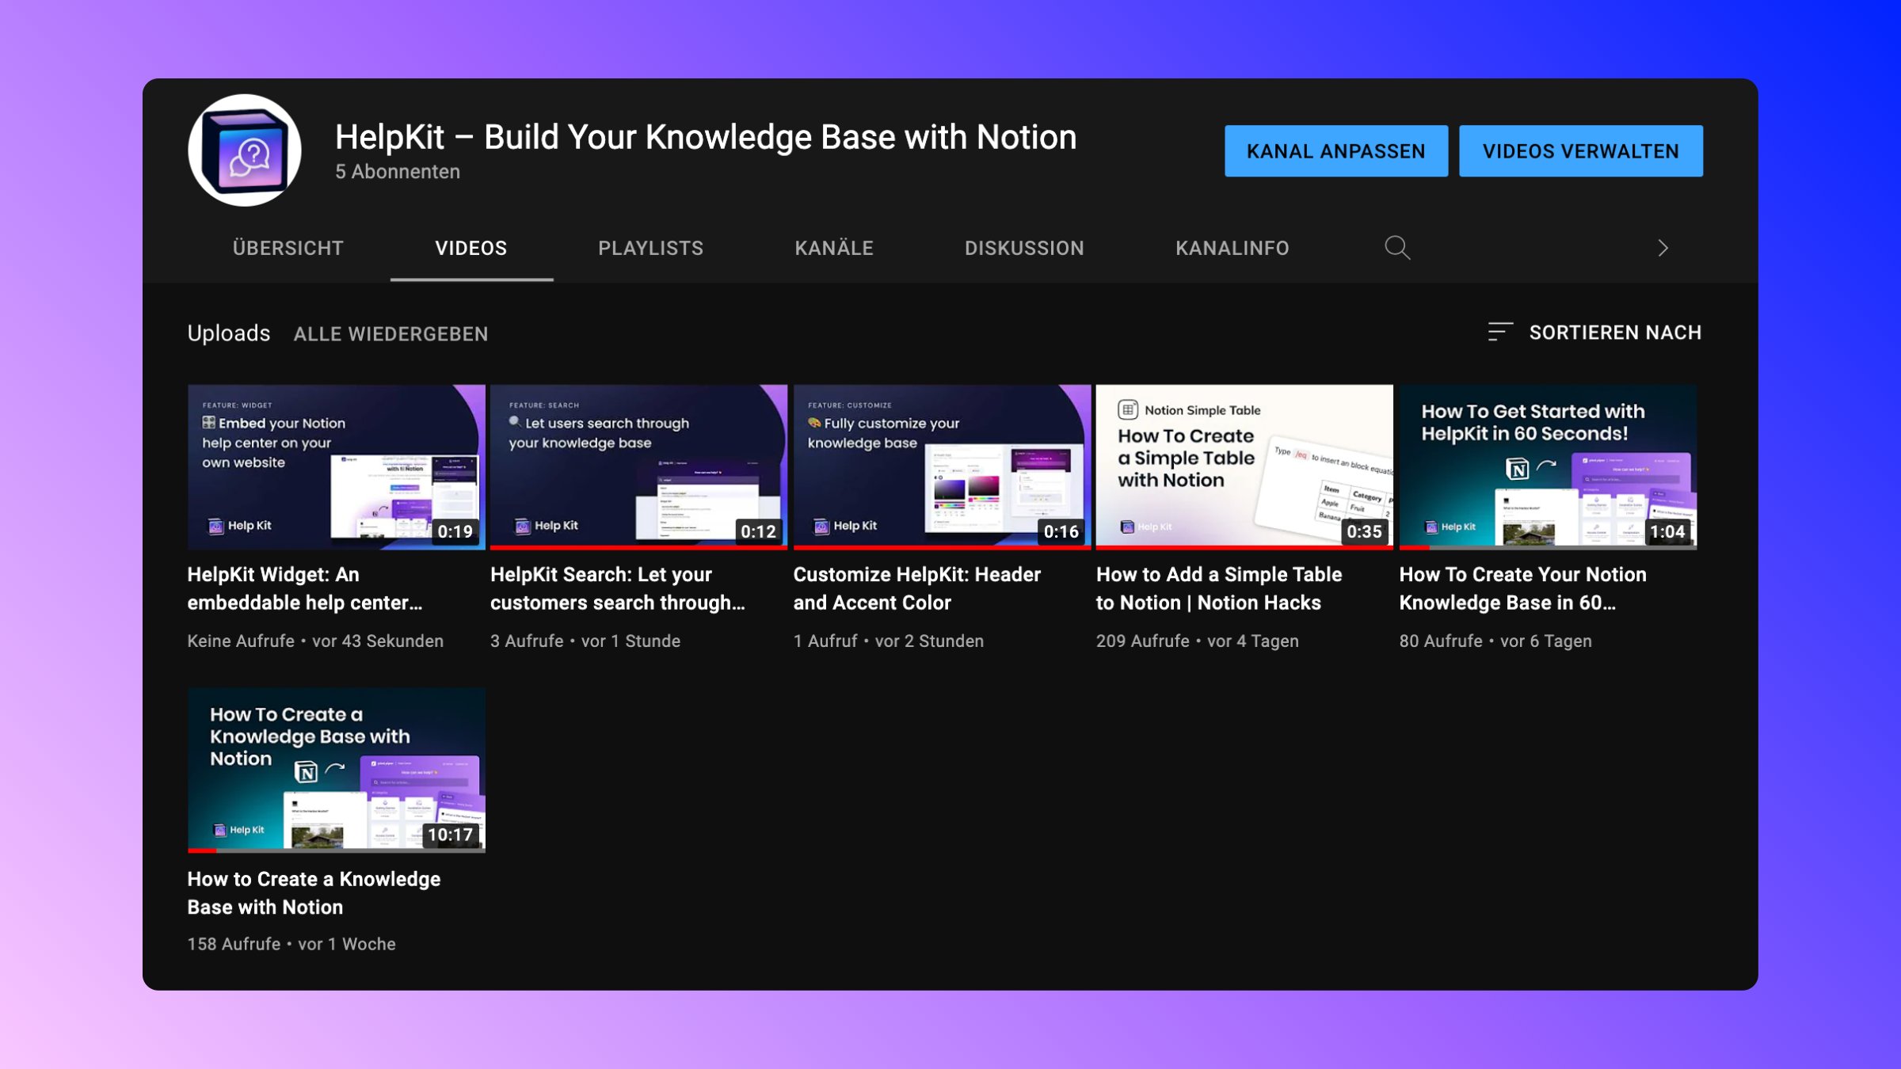Open the HelpKit Widget video thumbnail

point(337,467)
